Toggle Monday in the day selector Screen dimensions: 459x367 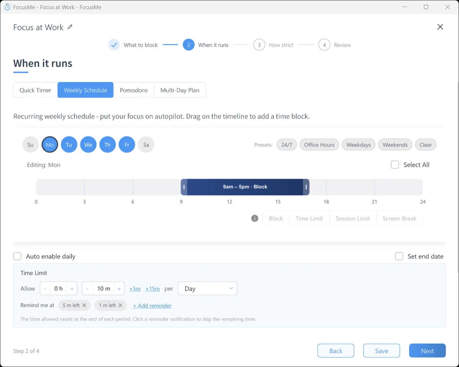tap(50, 145)
